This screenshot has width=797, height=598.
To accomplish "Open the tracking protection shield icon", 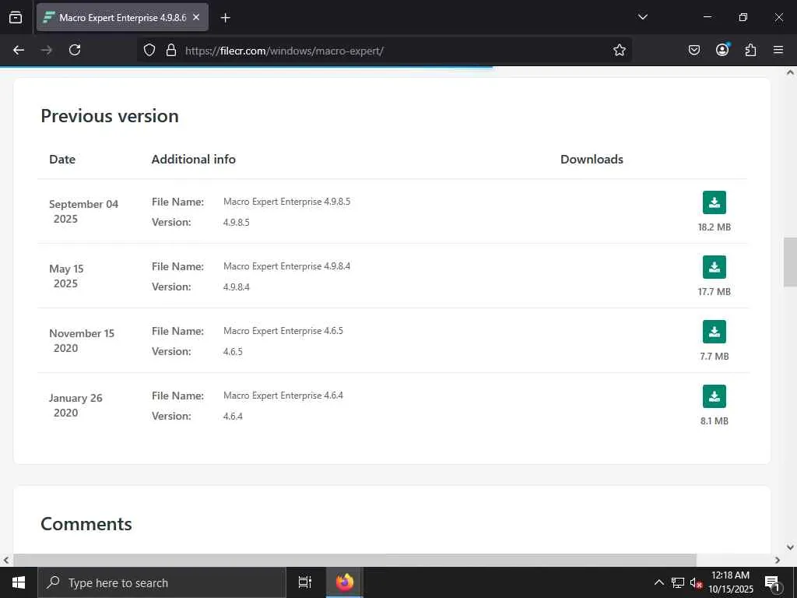I will coord(149,50).
